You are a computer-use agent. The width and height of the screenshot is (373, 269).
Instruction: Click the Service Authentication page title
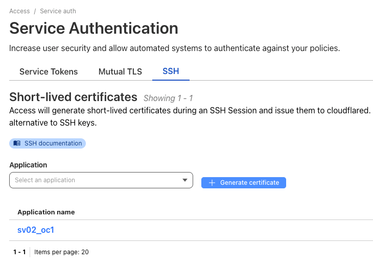tap(94, 28)
